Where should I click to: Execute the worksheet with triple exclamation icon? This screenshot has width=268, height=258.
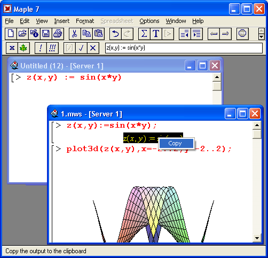[x=52, y=48]
